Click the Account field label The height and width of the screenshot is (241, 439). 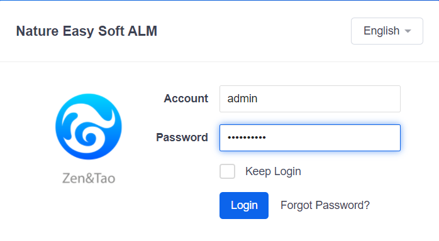[186, 99]
